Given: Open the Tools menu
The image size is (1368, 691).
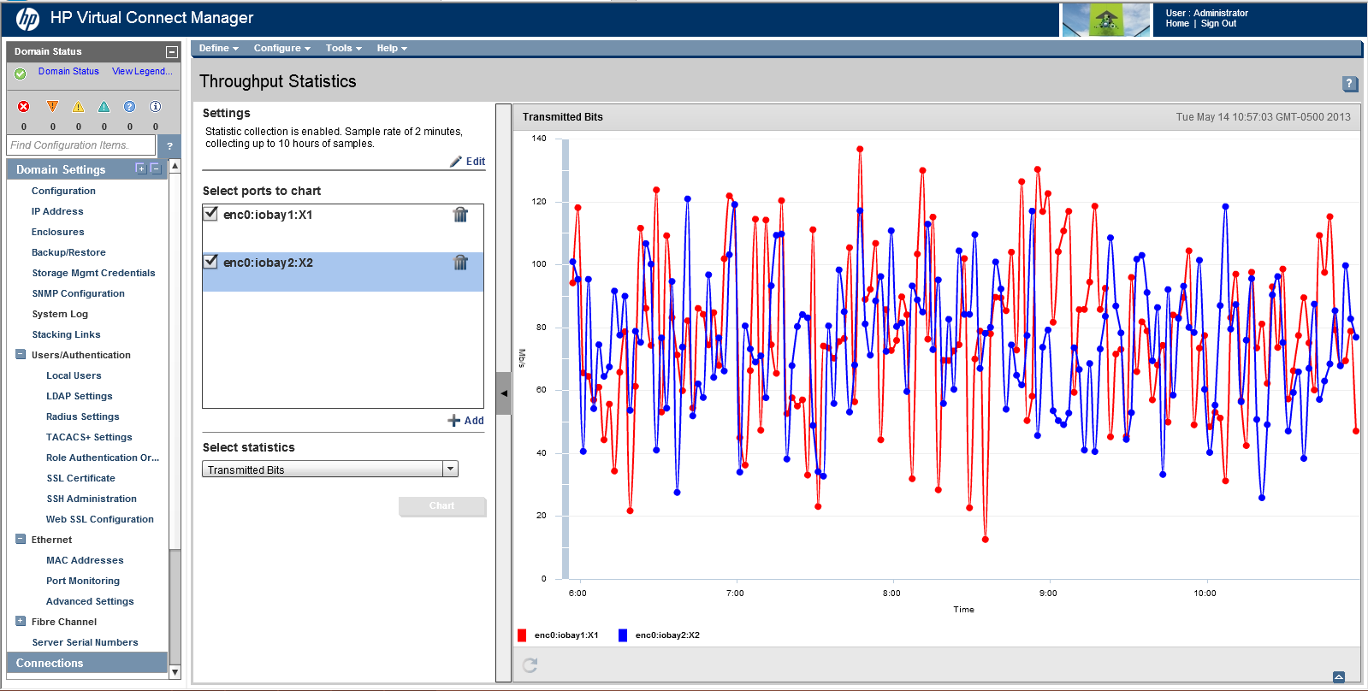Looking at the screenshot, I should (343, 49).
